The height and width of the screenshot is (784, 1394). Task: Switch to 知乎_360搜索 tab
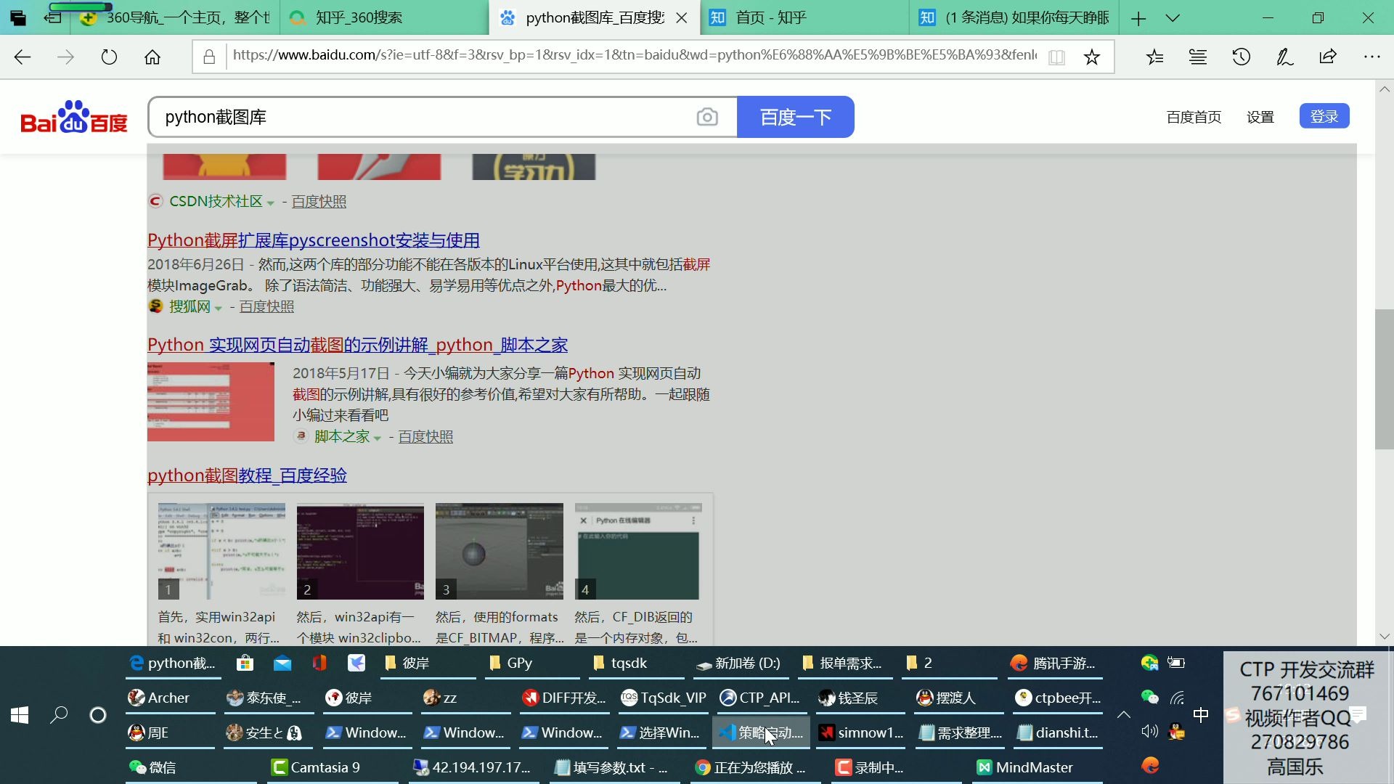(385, 17)
